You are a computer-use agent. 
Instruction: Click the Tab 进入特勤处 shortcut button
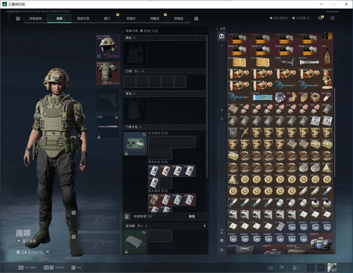point(27,267)
